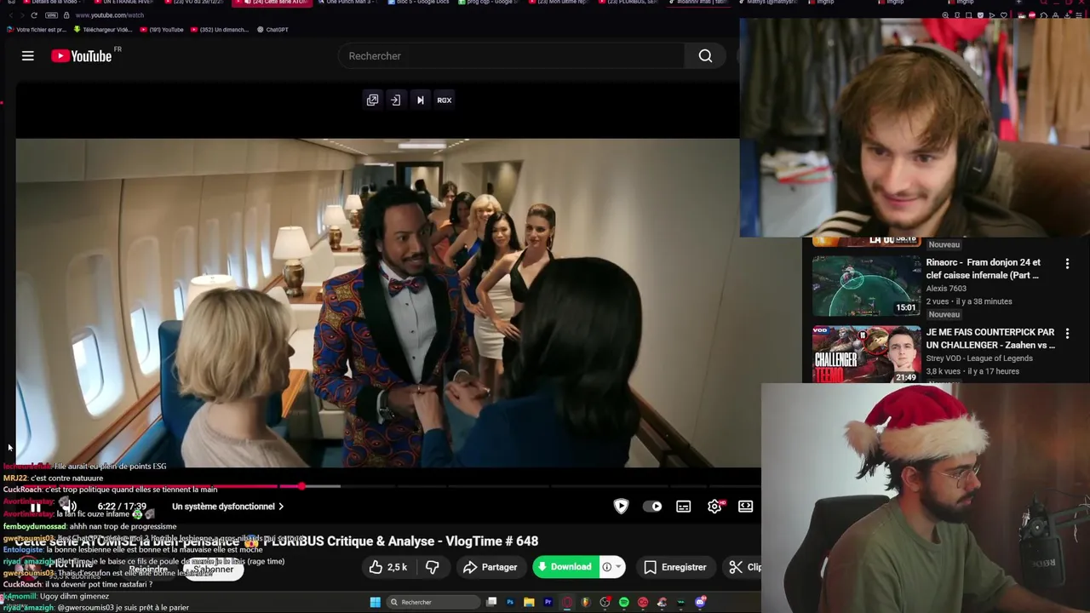Click the Enregistrer save button
The image size is (1090, 613).
click(x=675, y=567)
